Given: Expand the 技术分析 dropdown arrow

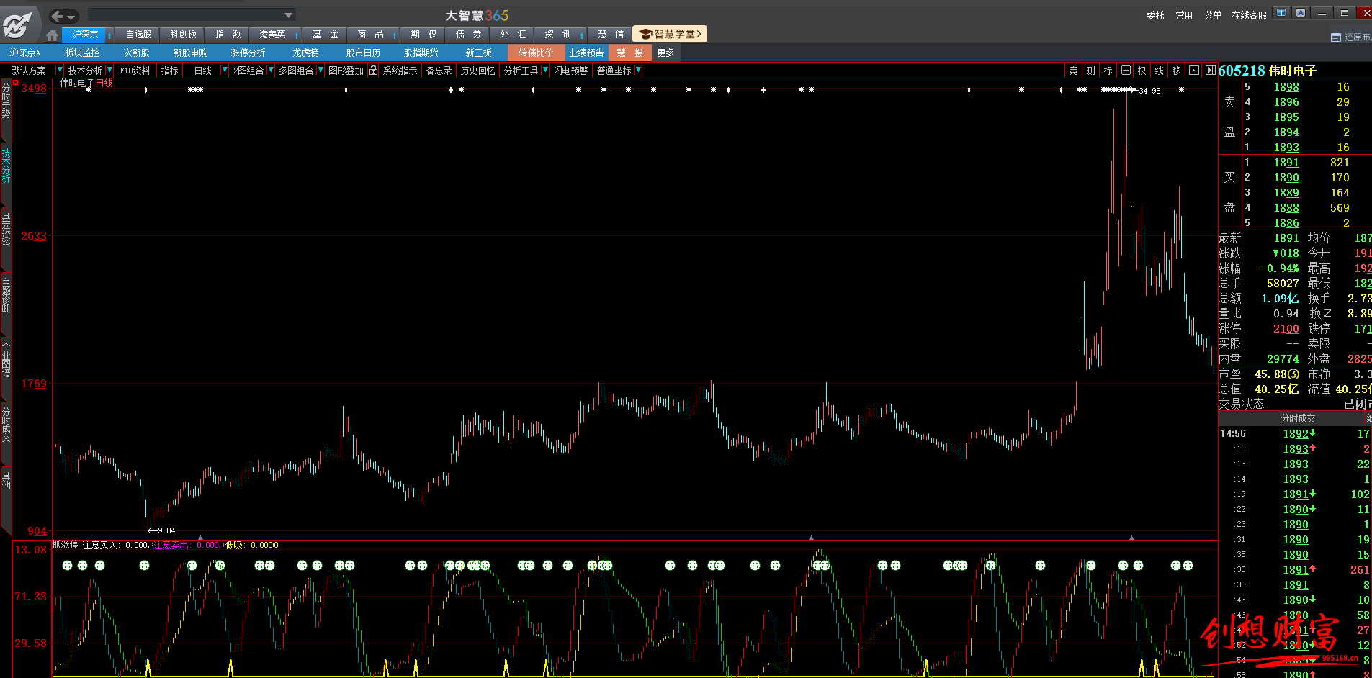Looking at the screenshot, I should pos(109,70).
